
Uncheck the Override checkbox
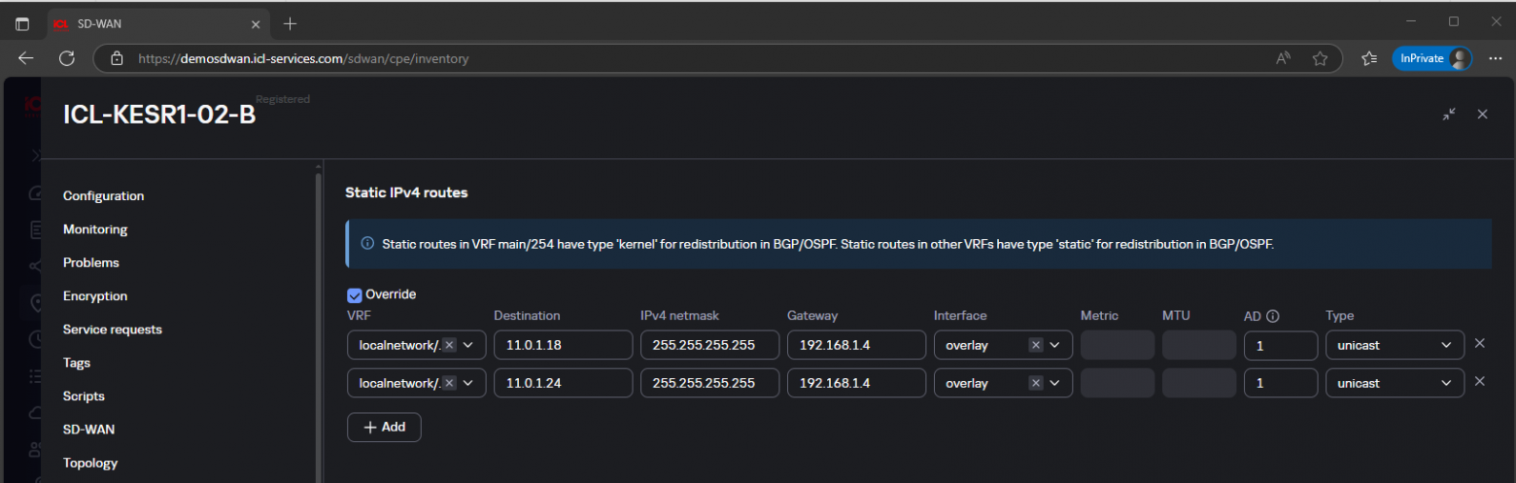[x=355, y=294]
